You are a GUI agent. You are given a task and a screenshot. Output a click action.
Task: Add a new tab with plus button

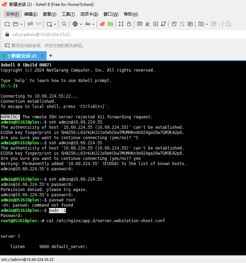point(51,56)
